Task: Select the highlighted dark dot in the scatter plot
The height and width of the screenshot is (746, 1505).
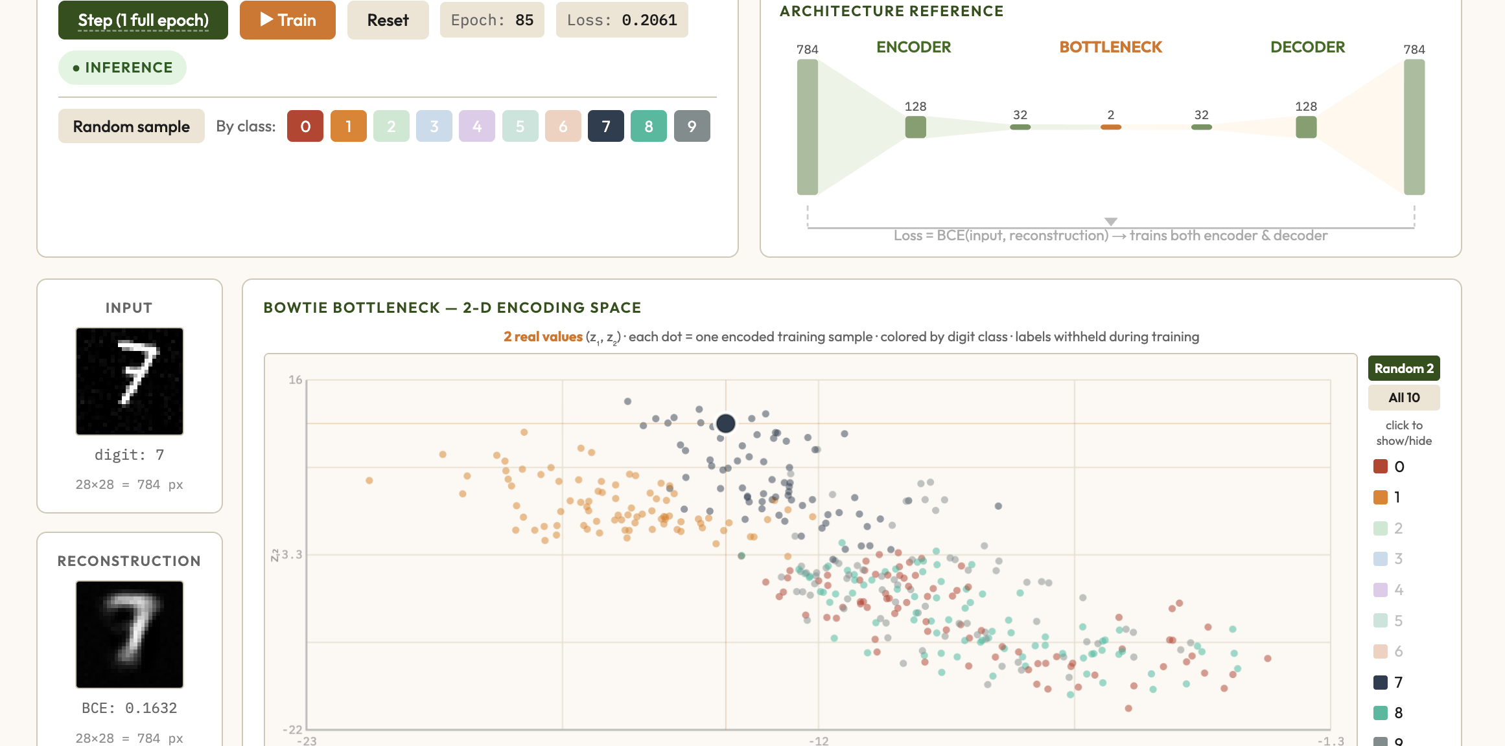Action: [725, 424]
